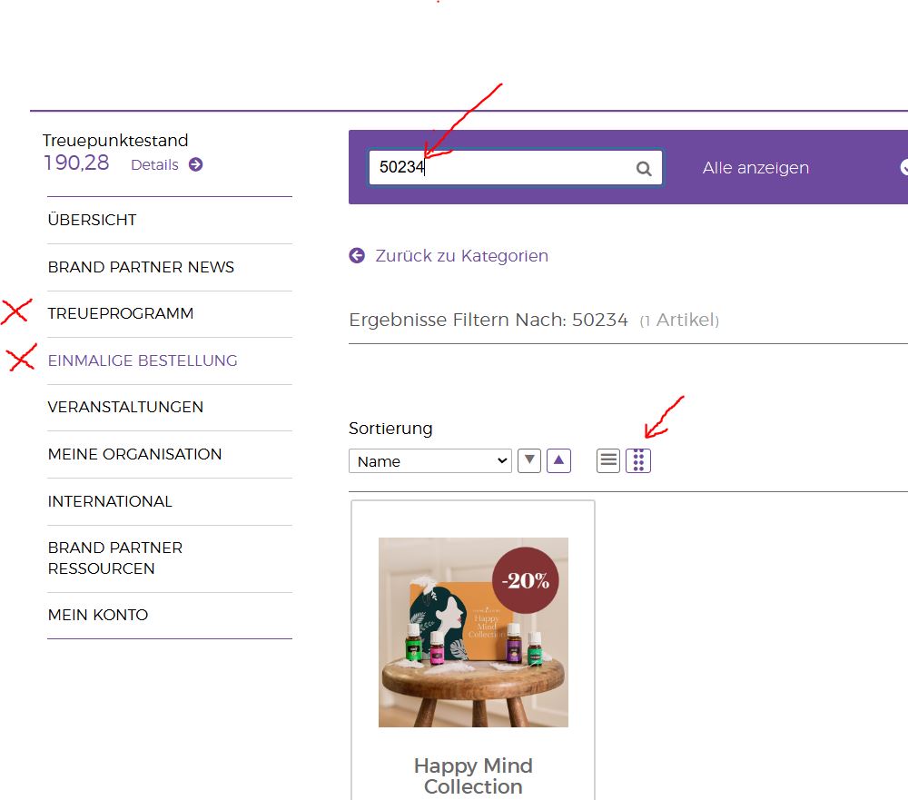Viewport: 908px width, 800px height.
Task: Switch to grid view layout
Action: [638, 460]
